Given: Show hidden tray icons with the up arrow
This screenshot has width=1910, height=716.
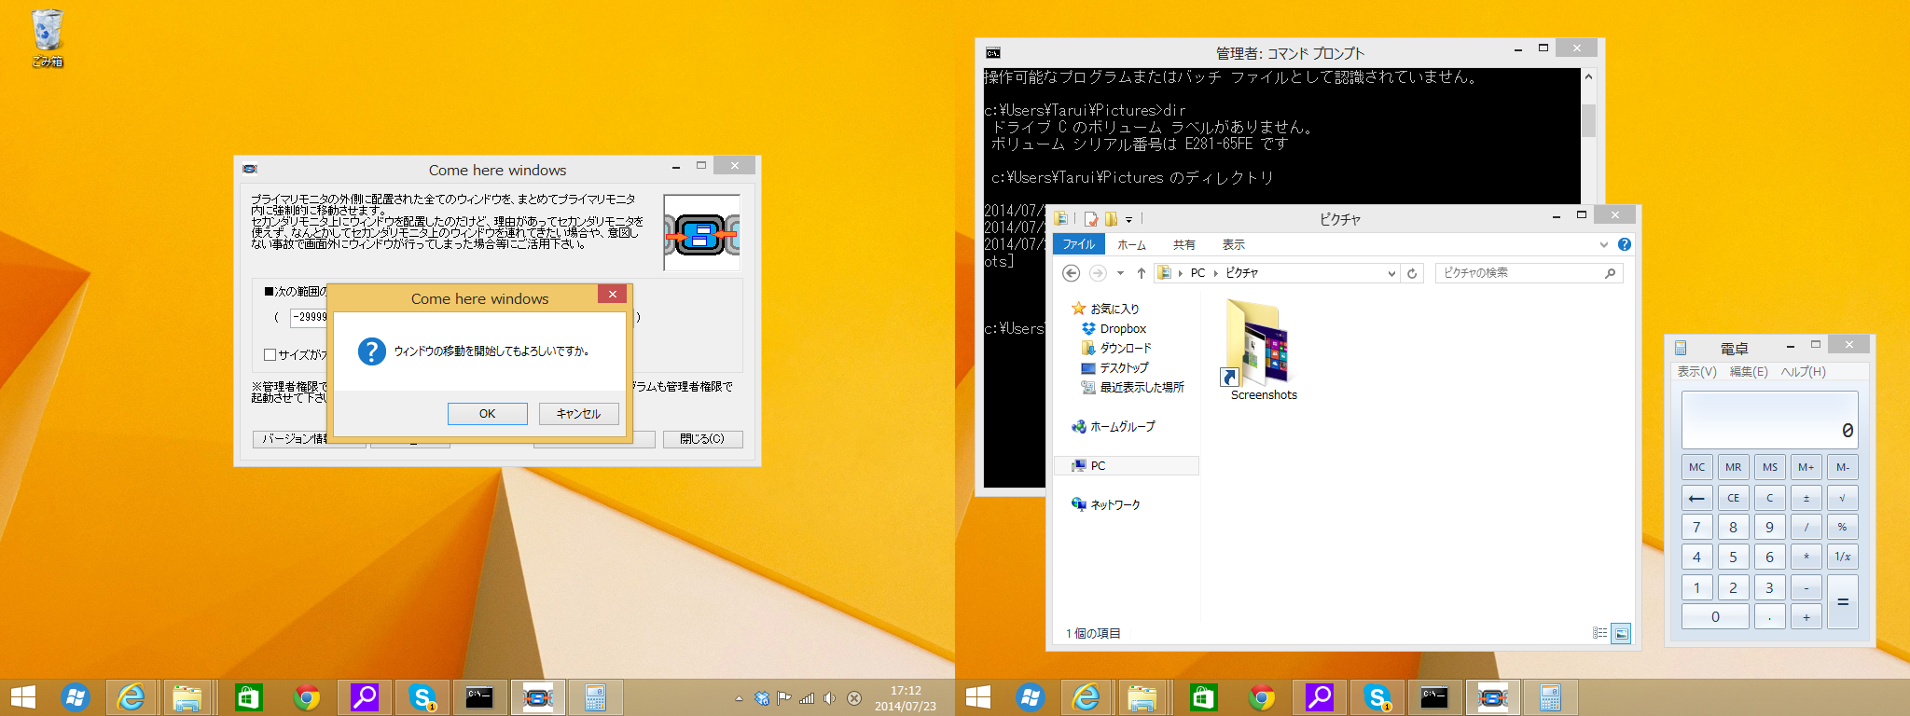Looking at the screenshot, I should point(739,698).
